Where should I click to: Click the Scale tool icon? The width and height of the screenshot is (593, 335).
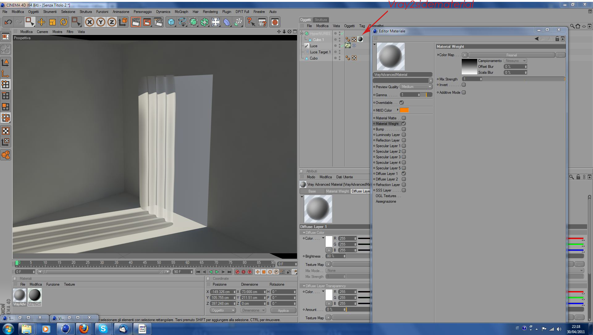pos(53,22)
